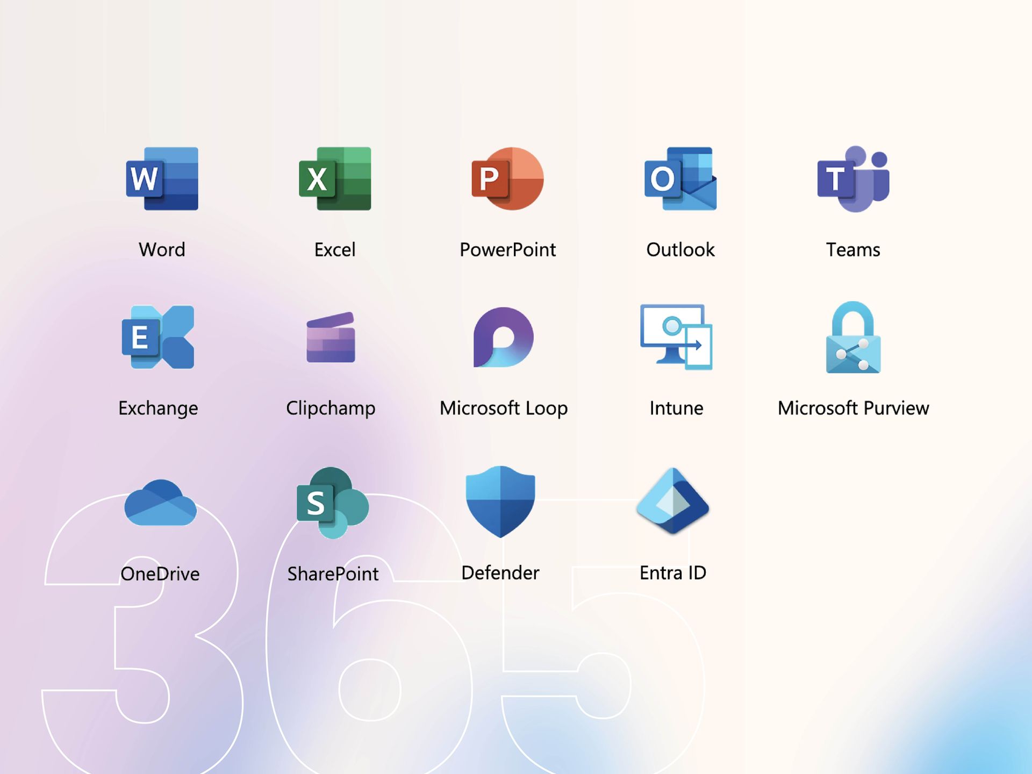Click the Microsoft Purview label text
The width and height of the screenshot is (1032, 774).
854,408
